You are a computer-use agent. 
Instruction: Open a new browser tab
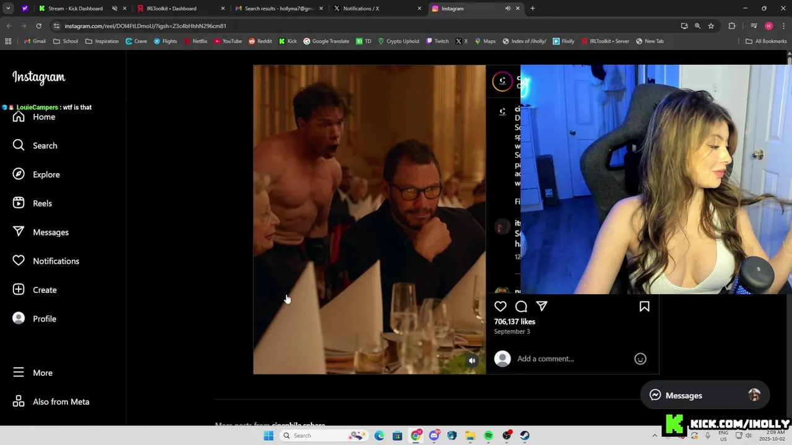[533, 9]
